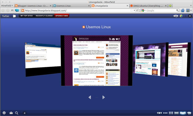Open the center Usemos Linux page thumbnail

97,61
